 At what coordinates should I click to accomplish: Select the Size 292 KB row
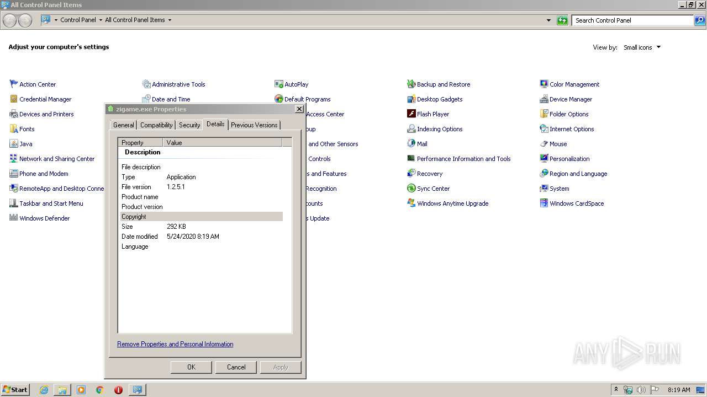tap(202, 227)
